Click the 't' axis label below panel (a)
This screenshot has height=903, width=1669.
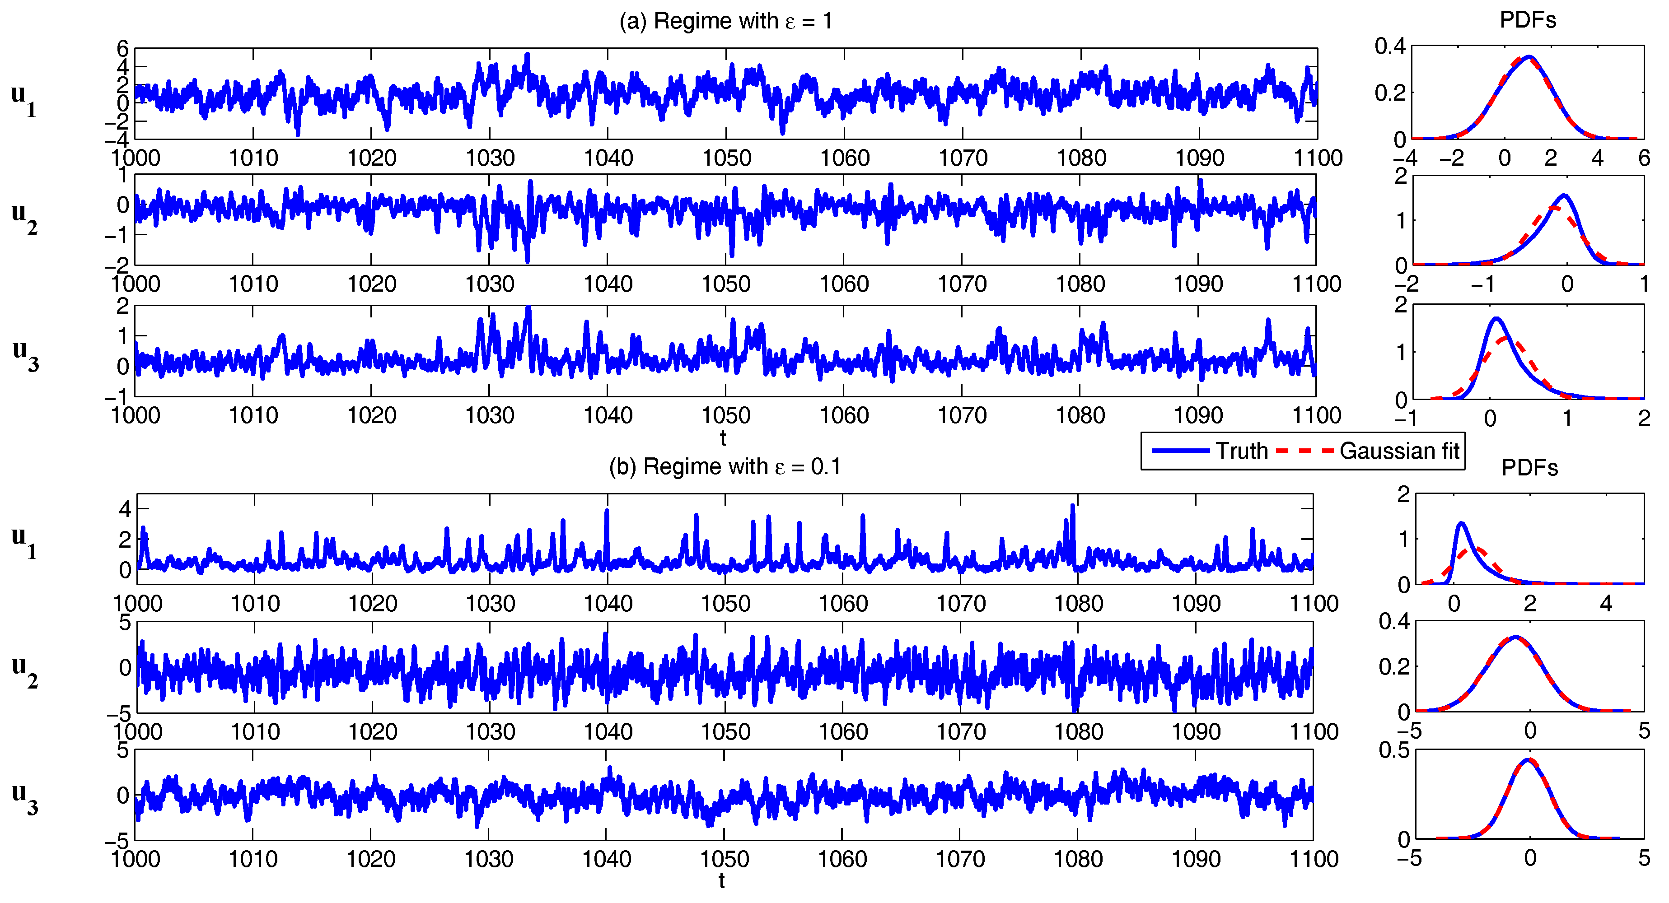[723, 438]
